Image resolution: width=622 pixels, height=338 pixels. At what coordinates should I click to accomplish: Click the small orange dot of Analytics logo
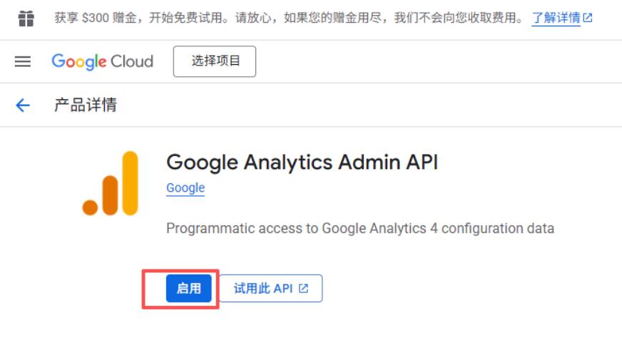pyautogui.click(x=90, y=208)
